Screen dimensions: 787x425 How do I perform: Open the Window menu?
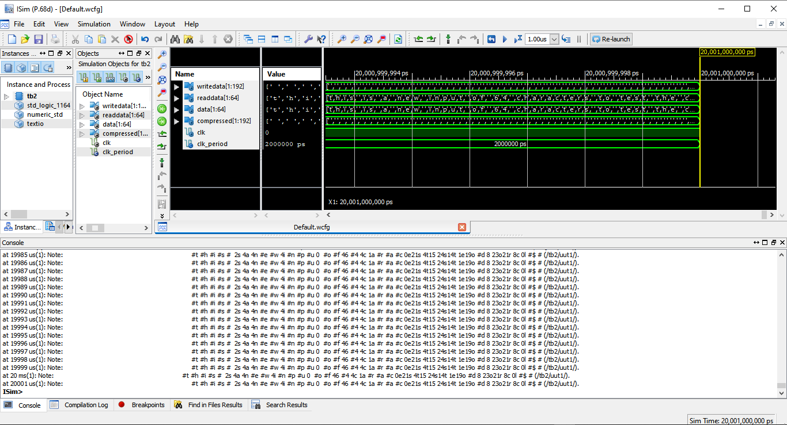133,24
